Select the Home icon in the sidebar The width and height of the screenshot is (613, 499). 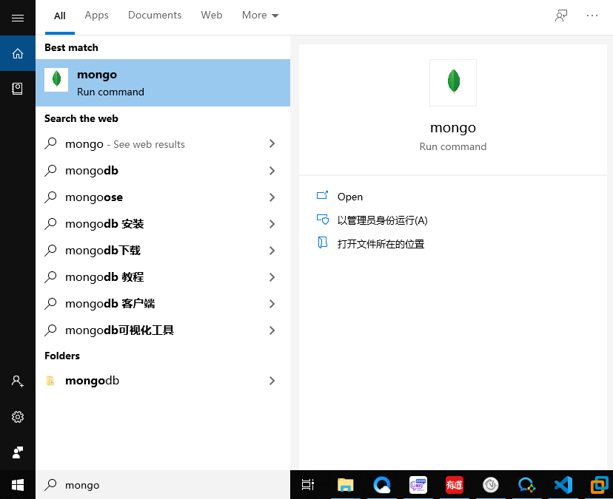[18, 53]
